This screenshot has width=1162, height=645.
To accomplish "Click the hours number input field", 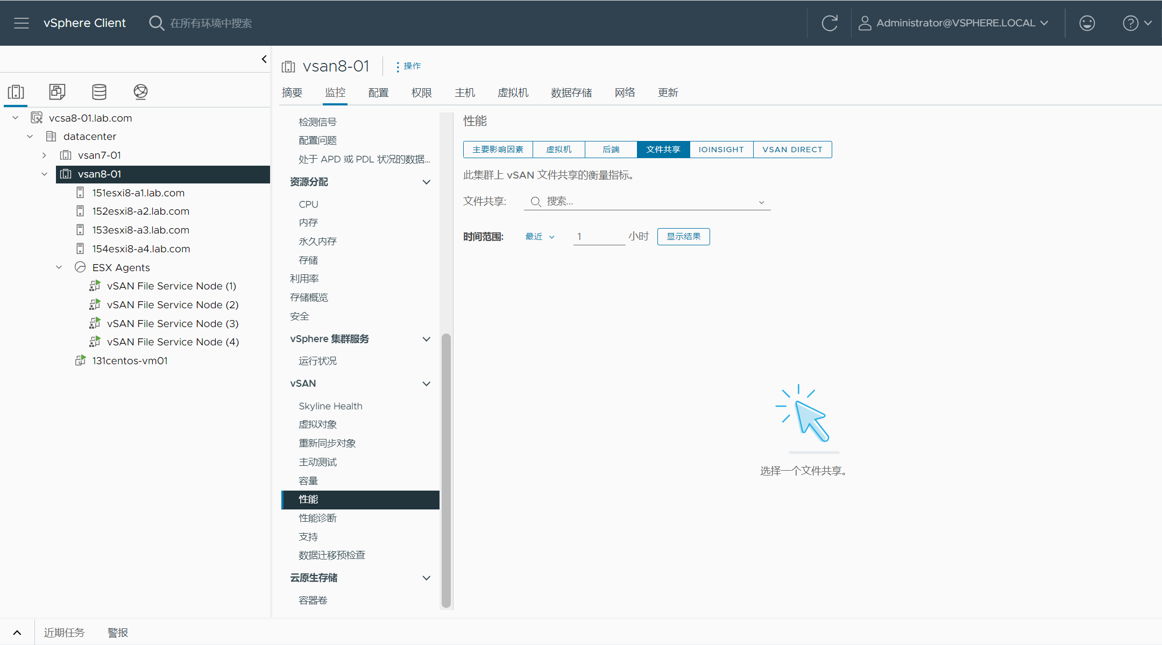I will coord(599,237).
